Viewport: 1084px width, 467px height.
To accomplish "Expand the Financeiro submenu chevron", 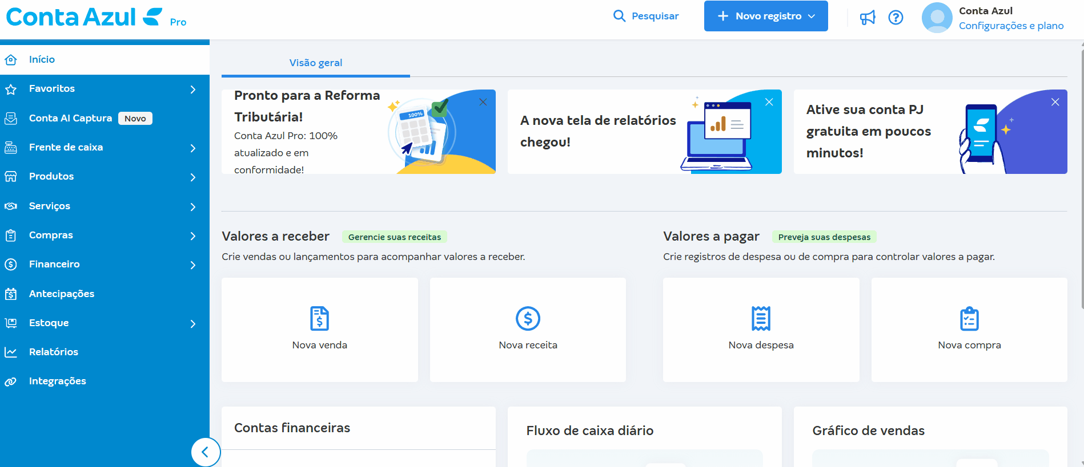I will click(x=193, y=265).
